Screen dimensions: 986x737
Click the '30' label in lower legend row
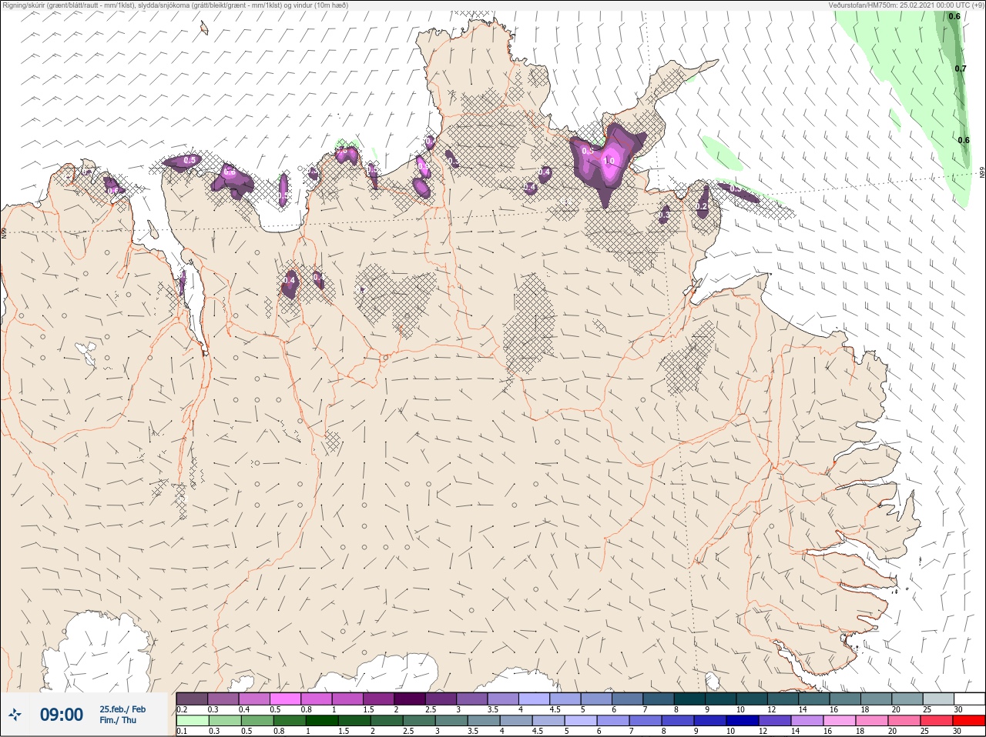point(958,732)
